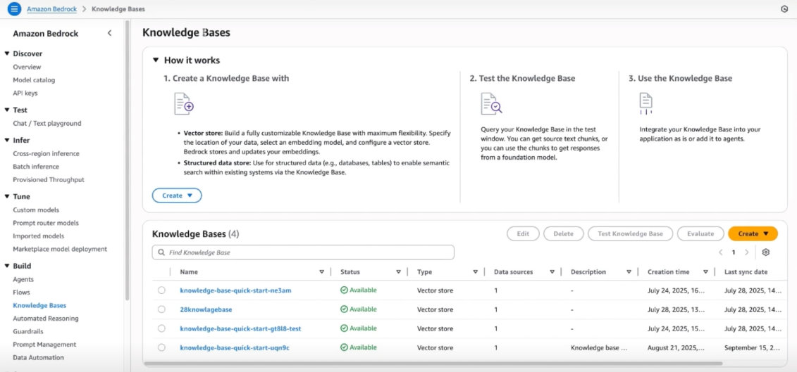This screenshot has height=372, width=797.
Task: Click Available check icon for knowledge-base-quick-start-ne3am
Action: [344, 290]
